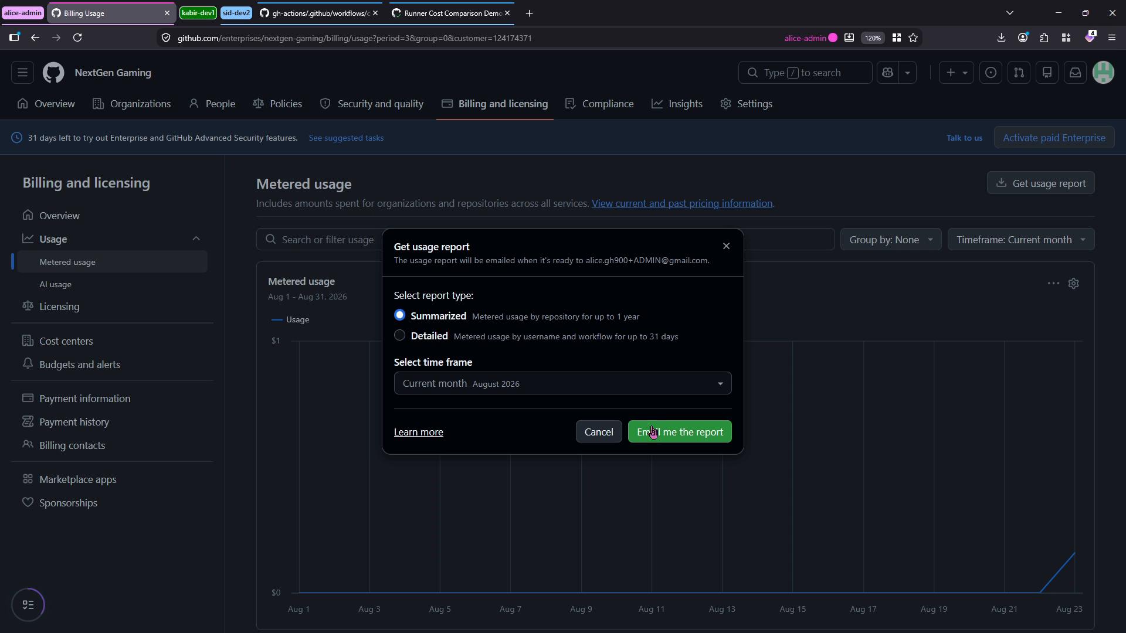Open the issues icon in header
Image resolution: width=1126 pixels, height=633 pixels.
(x=991, y=73)
